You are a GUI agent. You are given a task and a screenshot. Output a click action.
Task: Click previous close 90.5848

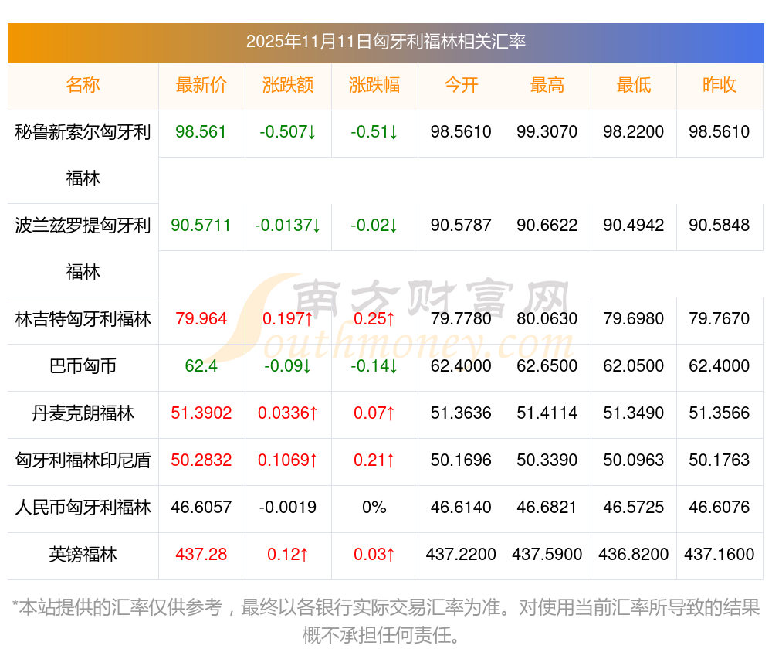(x=720, y=226)
